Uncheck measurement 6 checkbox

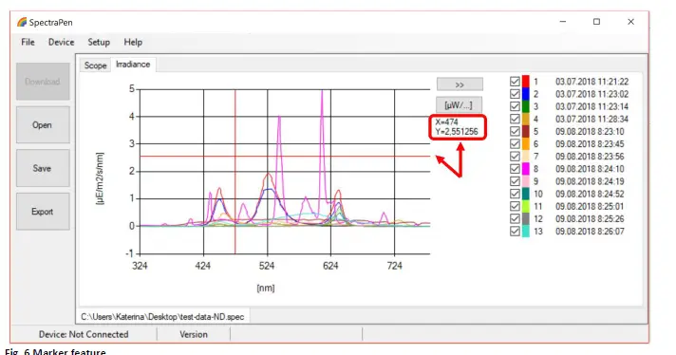click(x=515, y=144)
